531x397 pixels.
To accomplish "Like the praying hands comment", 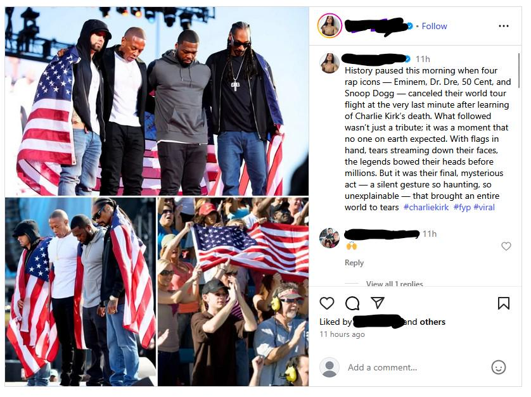I will point(506,246).
